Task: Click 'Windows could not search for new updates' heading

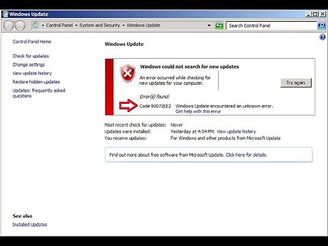Action: click(189, 67)
